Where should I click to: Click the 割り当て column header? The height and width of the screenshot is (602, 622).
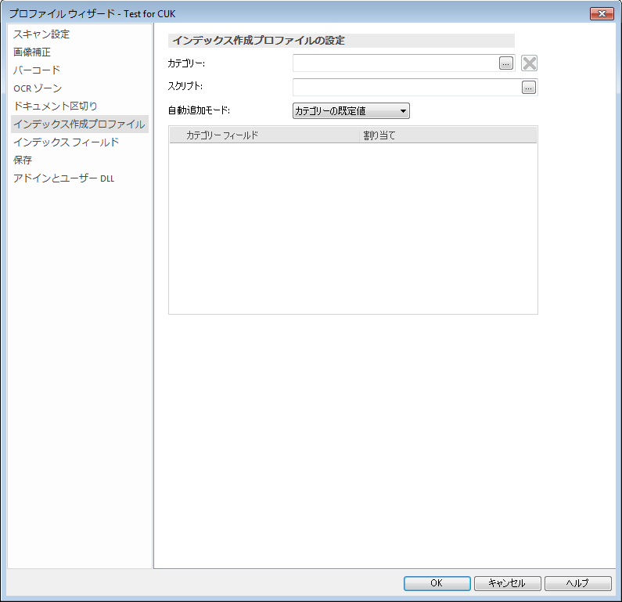(x=448, y=135)
